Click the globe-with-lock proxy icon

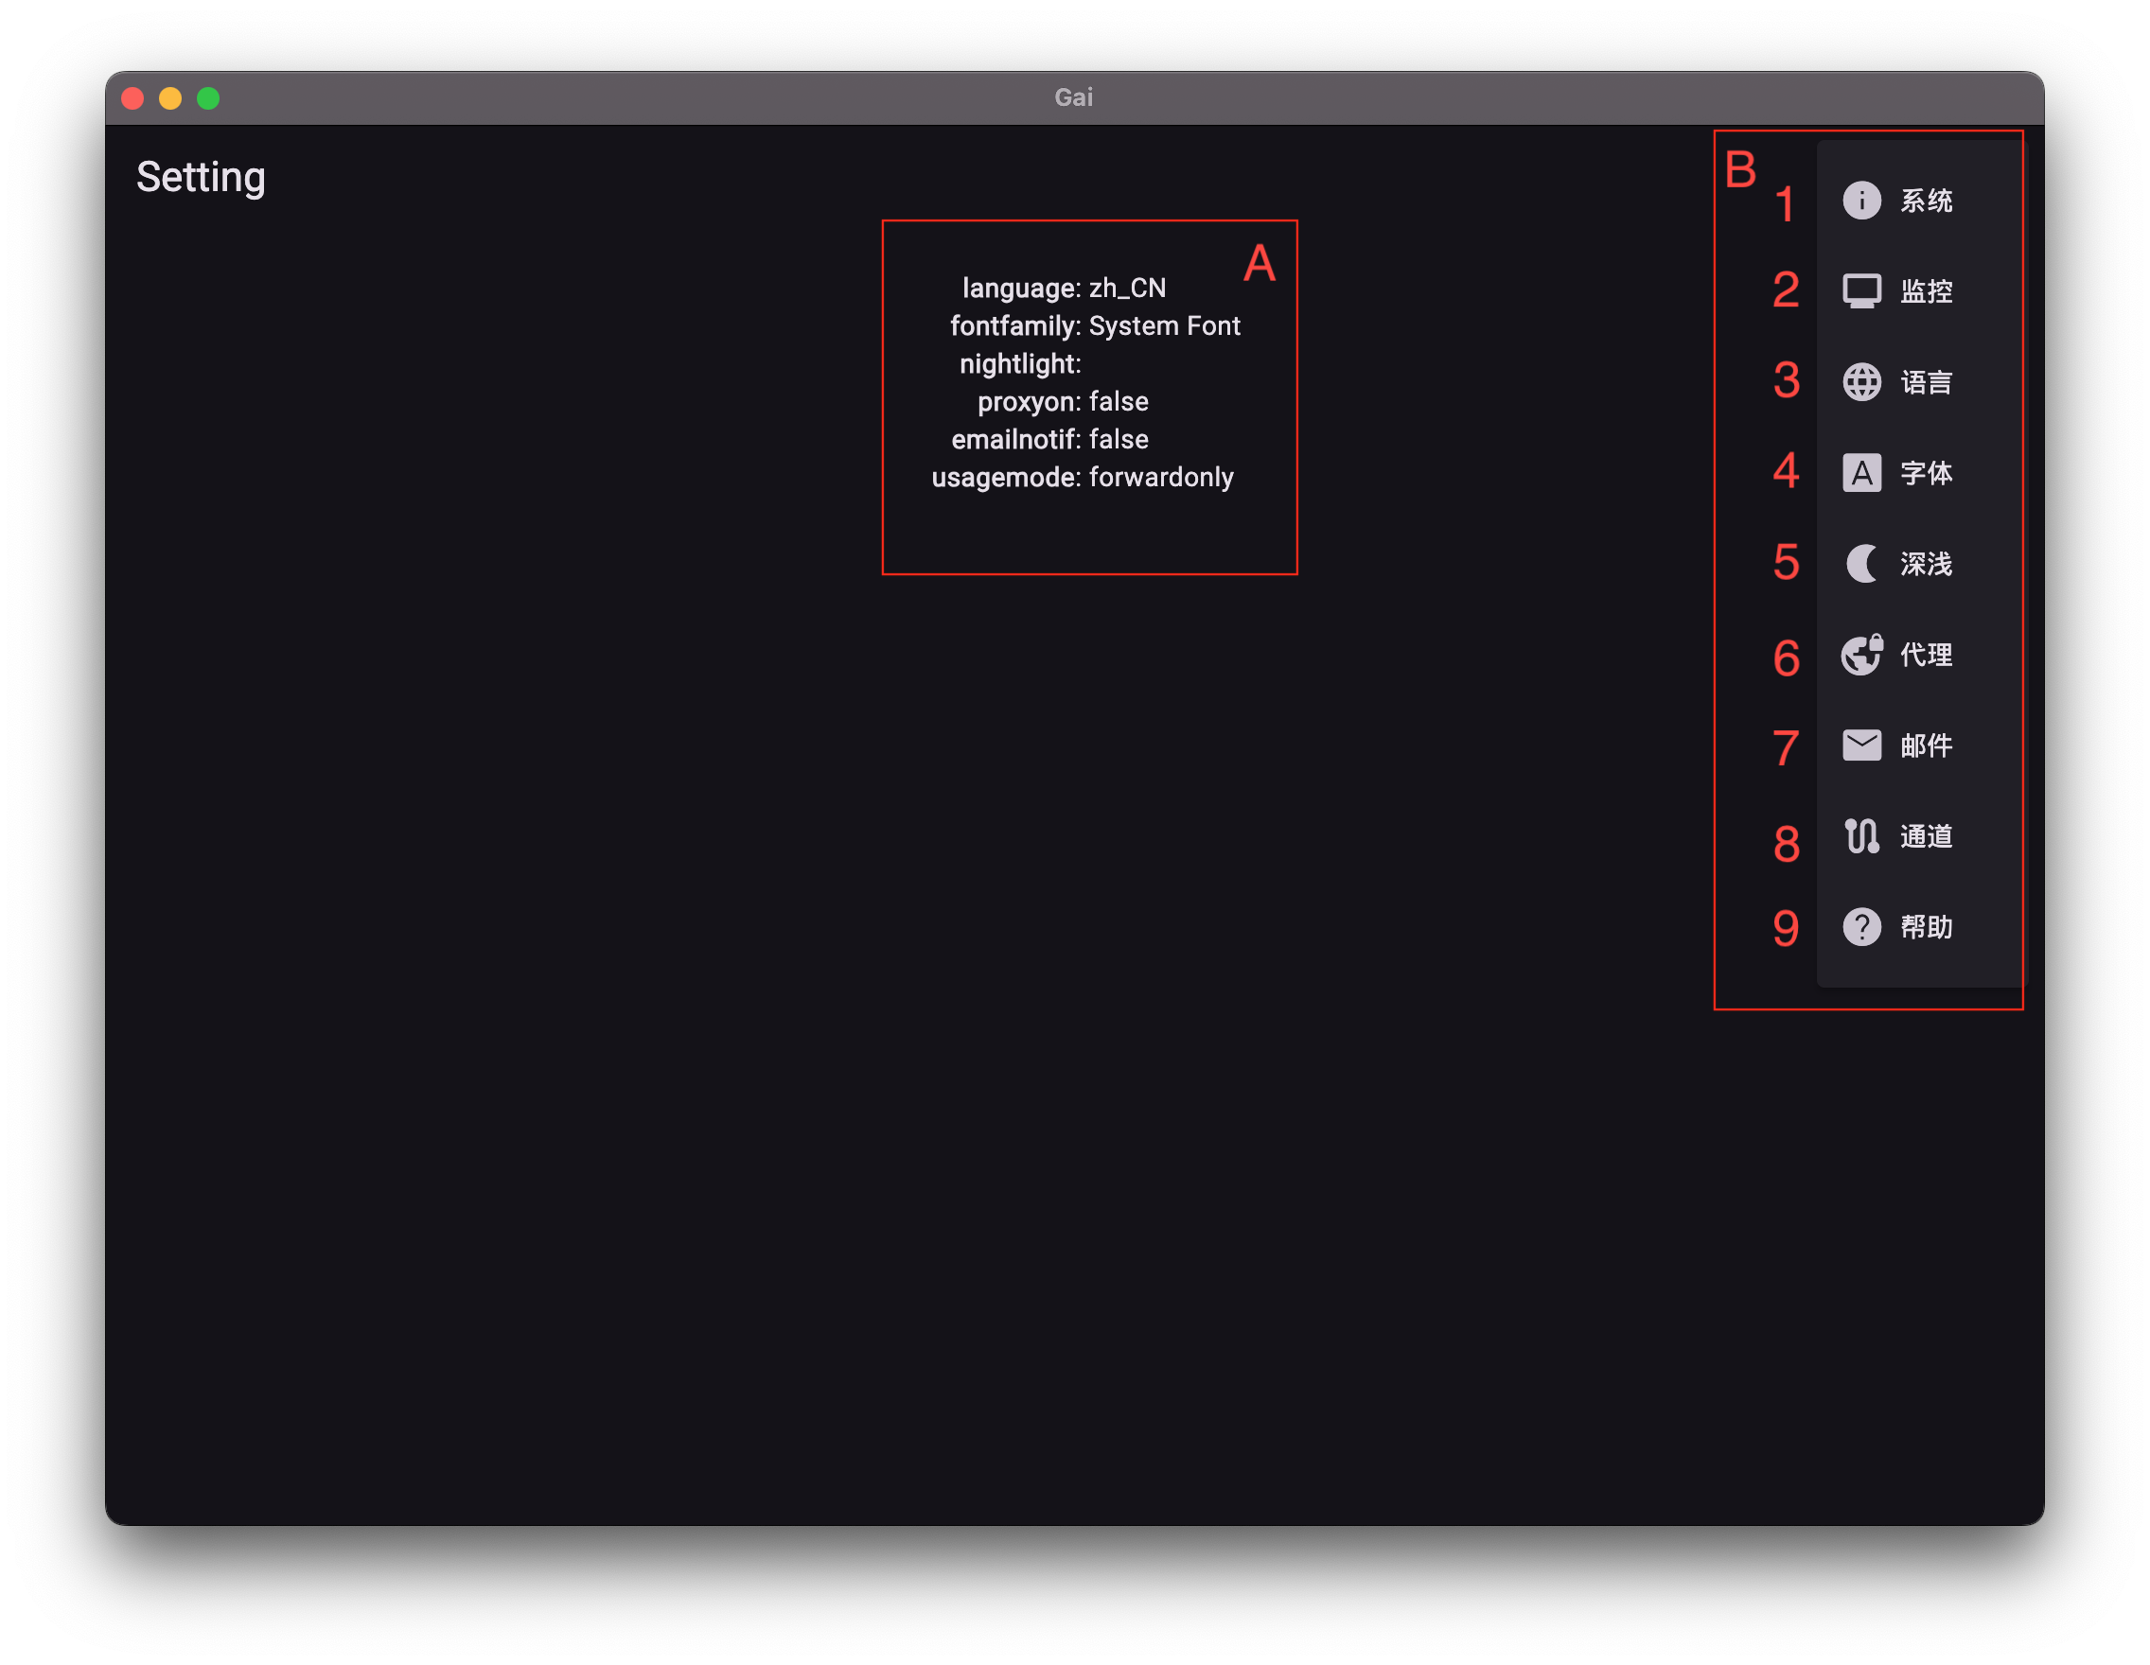tap(1860, 655)
